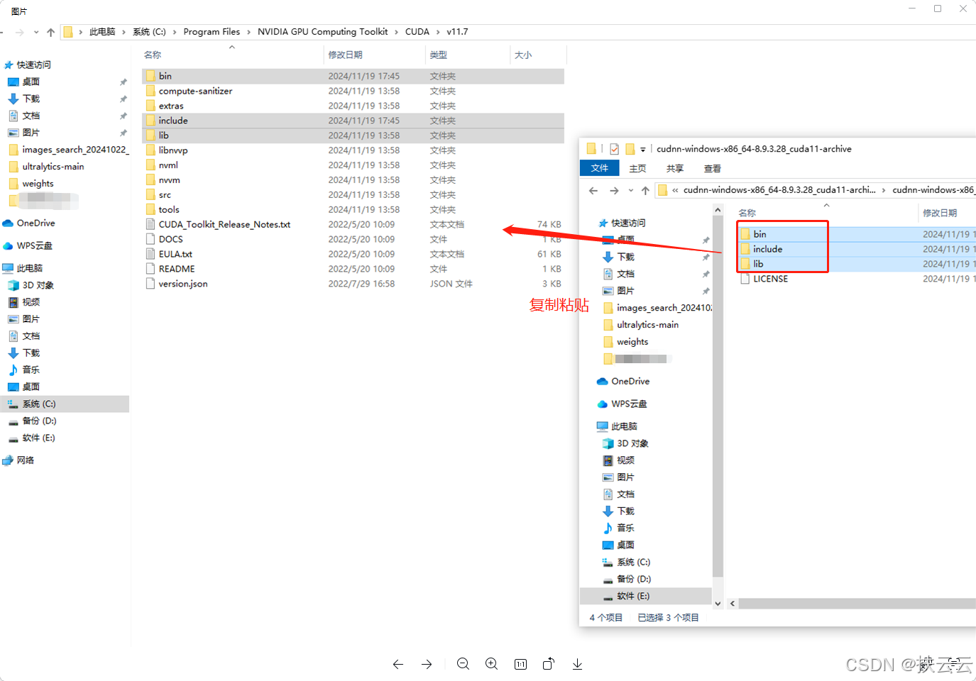Select the bin folder in cudnn archive

point(856,234)
